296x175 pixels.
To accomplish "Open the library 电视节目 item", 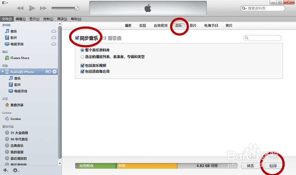I will tap(14, 44).
